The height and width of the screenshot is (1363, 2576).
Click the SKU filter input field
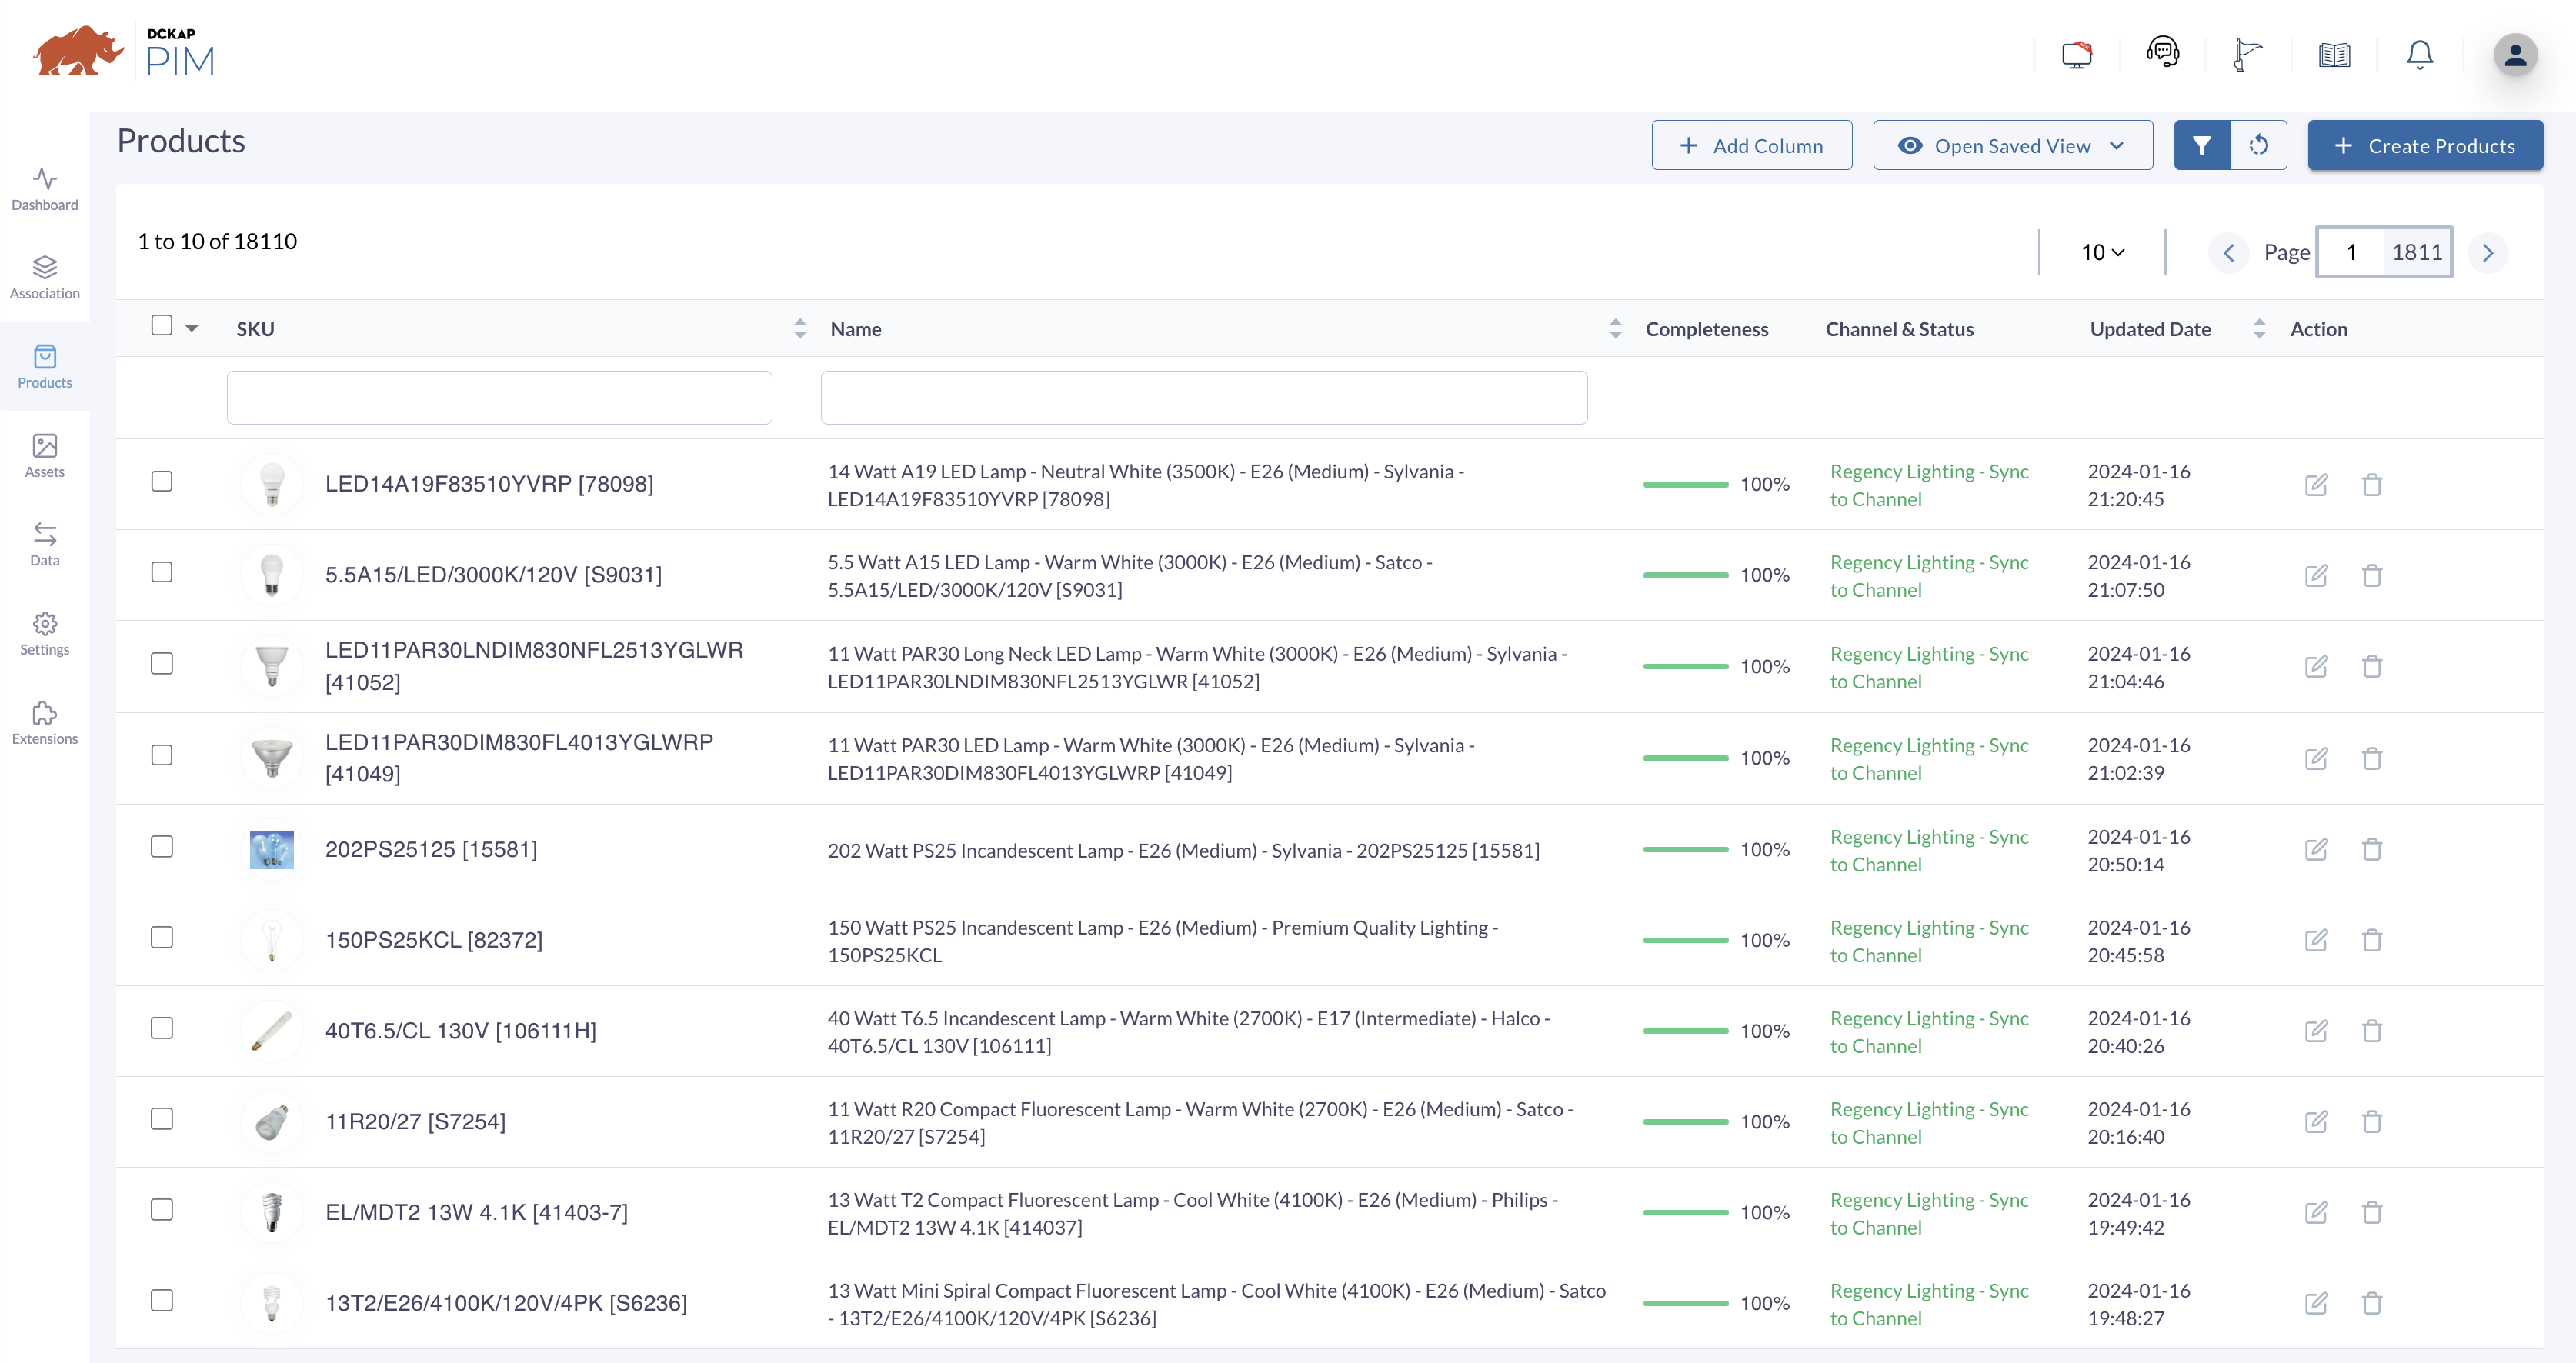(x=499, y=398)
